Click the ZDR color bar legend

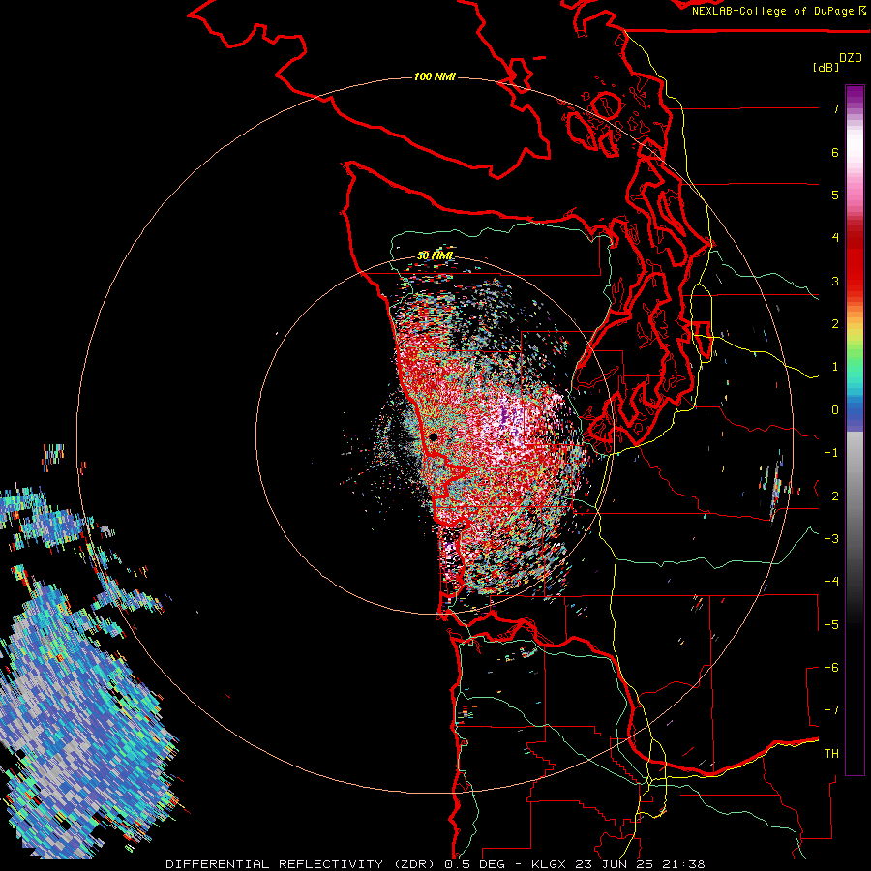[855, 430]
